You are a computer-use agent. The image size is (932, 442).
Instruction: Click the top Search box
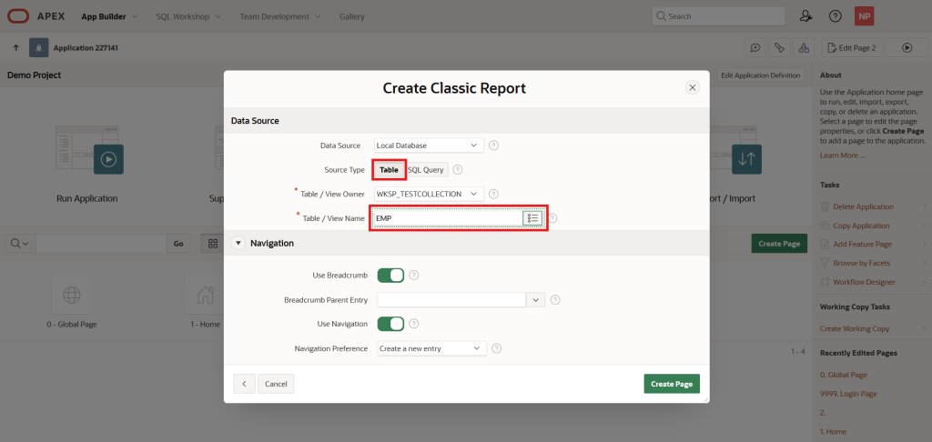coord(719,16)
